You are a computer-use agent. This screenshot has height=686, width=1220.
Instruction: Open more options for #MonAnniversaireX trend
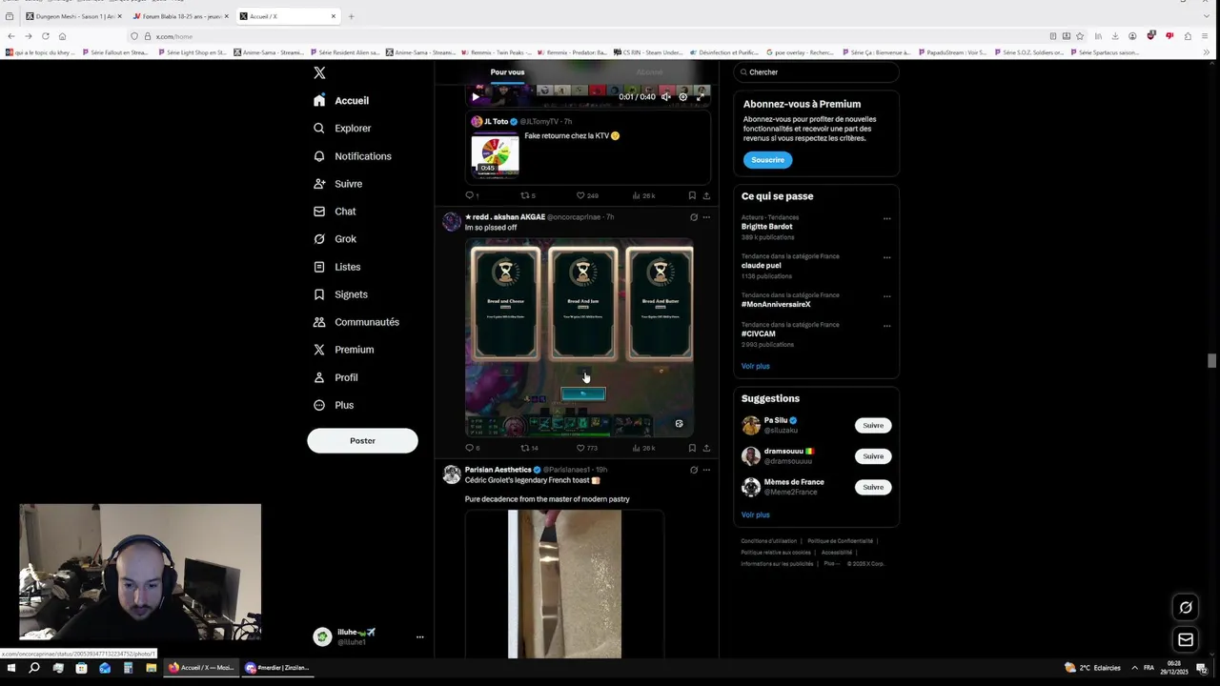click(x=886, y=296)
